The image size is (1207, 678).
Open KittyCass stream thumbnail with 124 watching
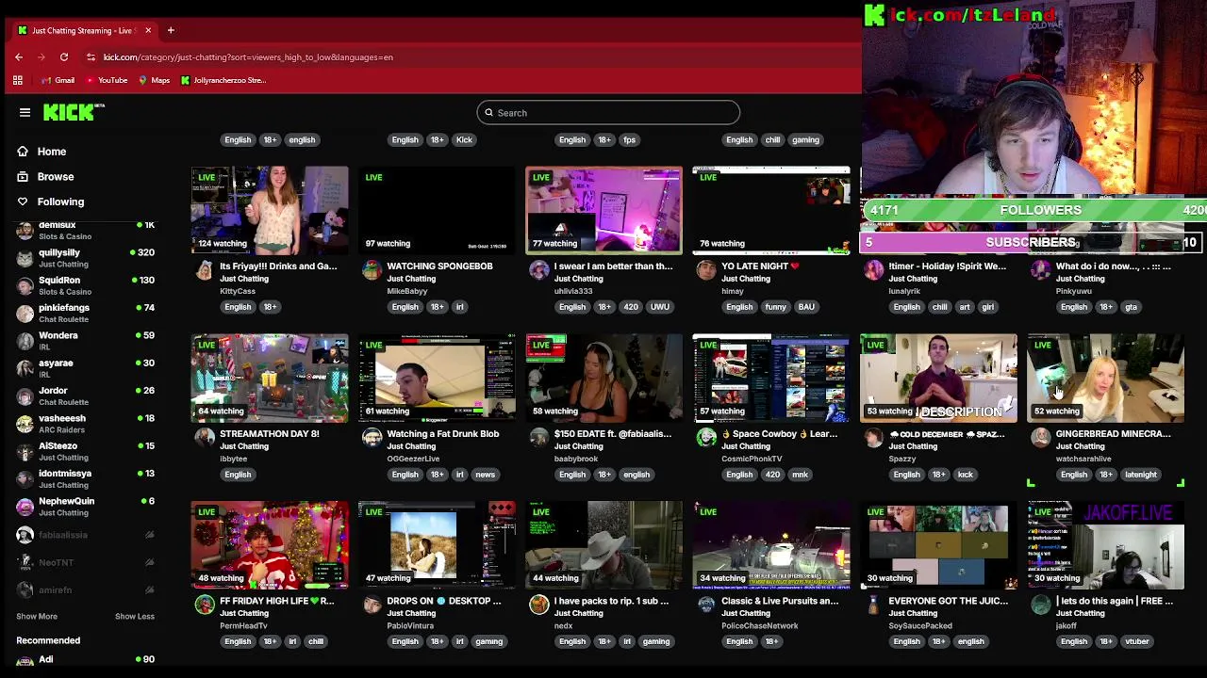click(270, 211)
